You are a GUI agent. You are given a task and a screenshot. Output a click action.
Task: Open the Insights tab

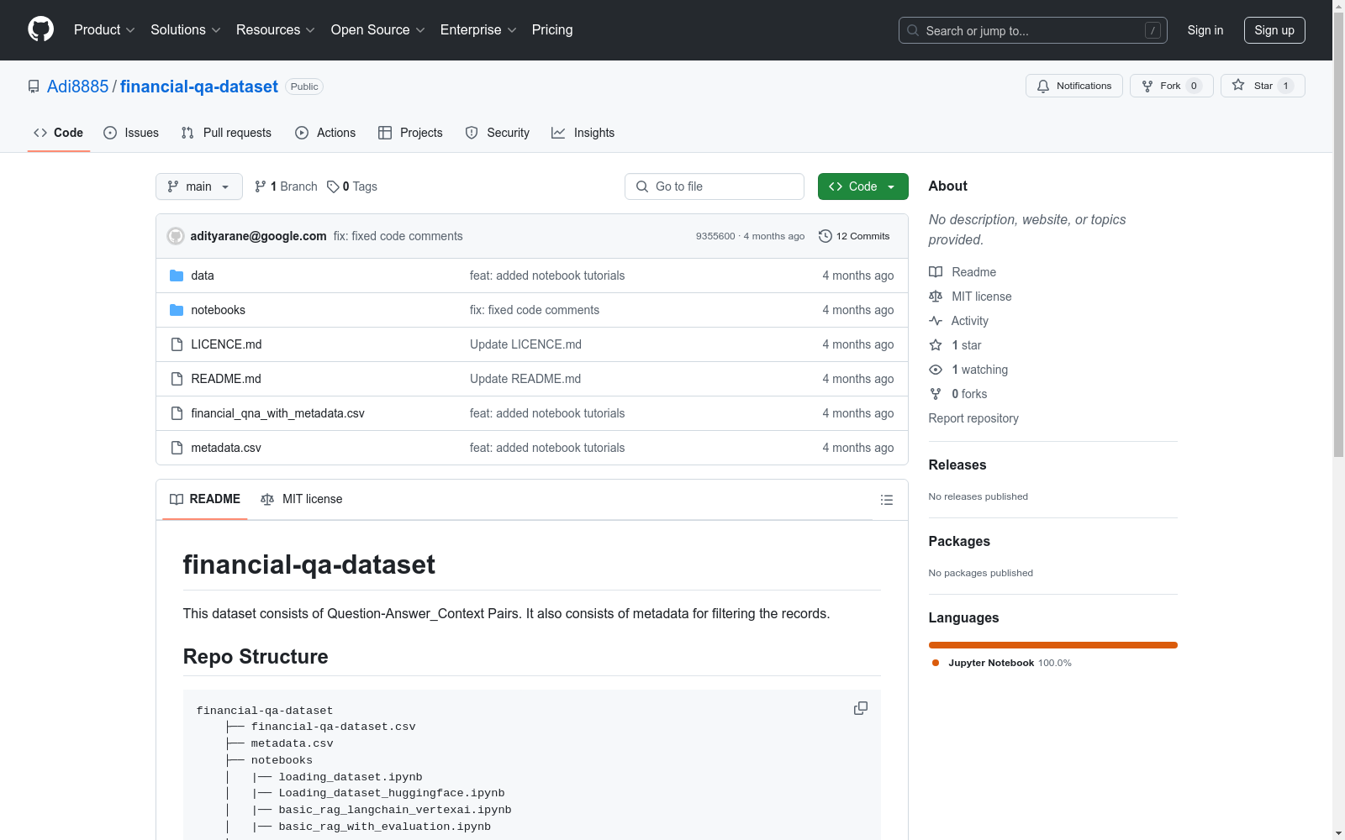583,133
